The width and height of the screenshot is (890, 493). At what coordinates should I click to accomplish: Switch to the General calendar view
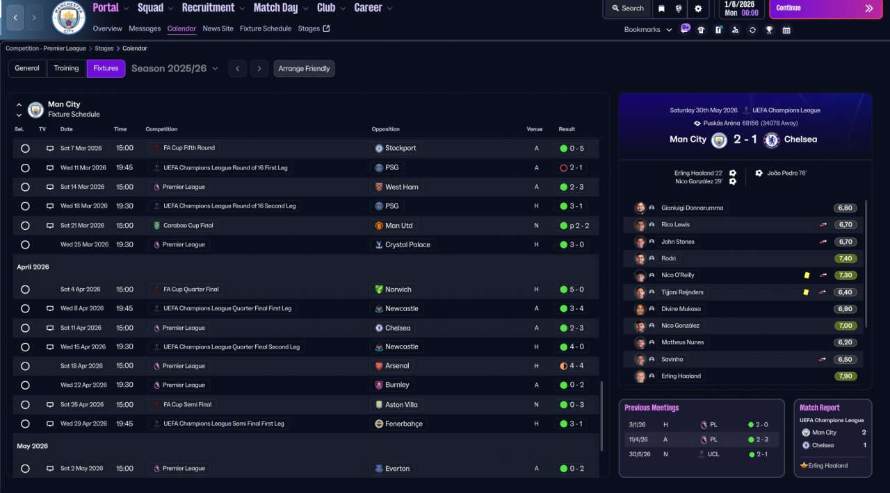27,68
